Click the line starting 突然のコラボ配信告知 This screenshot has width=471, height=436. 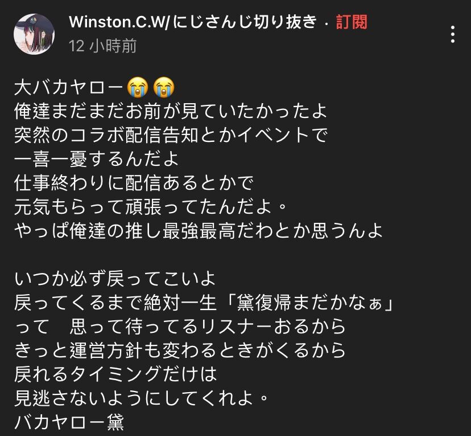171,135
